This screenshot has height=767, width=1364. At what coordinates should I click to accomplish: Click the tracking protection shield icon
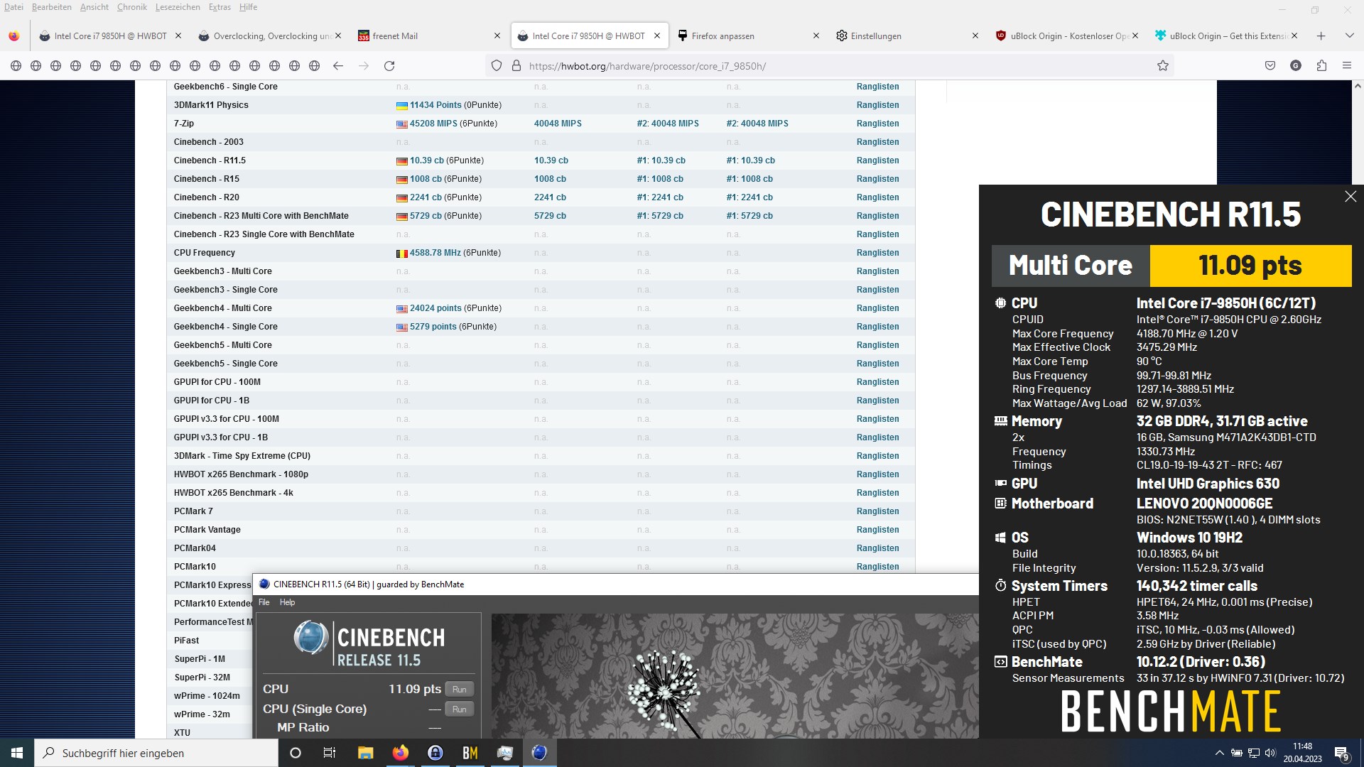tap(497, 66)
